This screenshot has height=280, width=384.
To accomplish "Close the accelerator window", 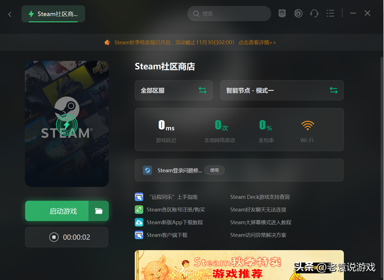I will click(x=367, y=13).
